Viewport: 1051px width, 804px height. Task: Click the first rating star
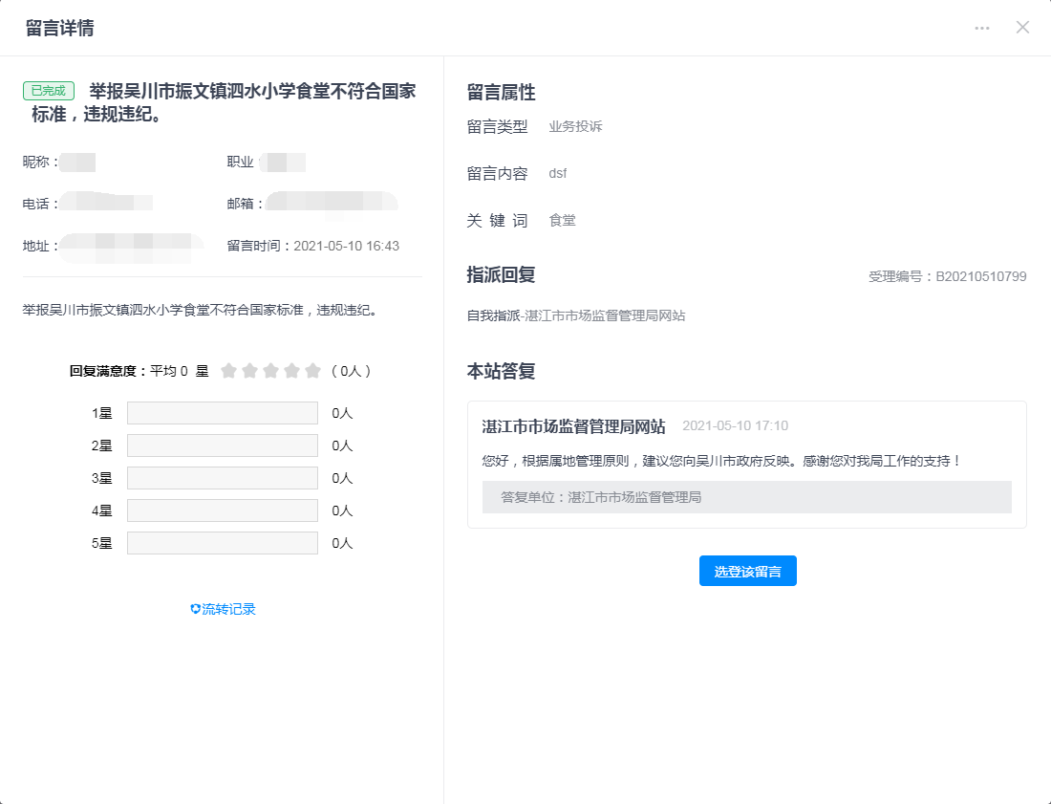pyautogui.click(x=228, y=371)
